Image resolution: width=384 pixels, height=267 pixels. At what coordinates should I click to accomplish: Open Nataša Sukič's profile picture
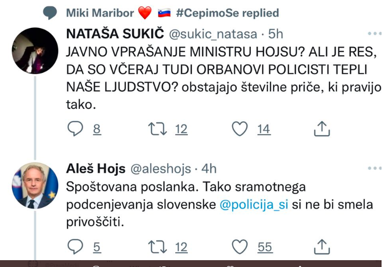[34, 51]
